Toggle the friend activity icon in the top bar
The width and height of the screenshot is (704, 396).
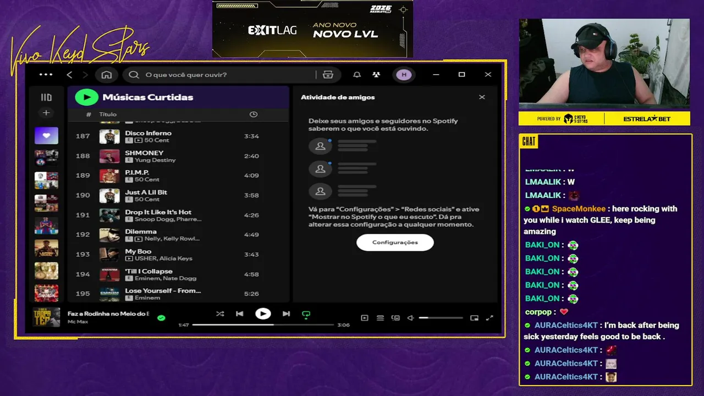click(376, 75)
